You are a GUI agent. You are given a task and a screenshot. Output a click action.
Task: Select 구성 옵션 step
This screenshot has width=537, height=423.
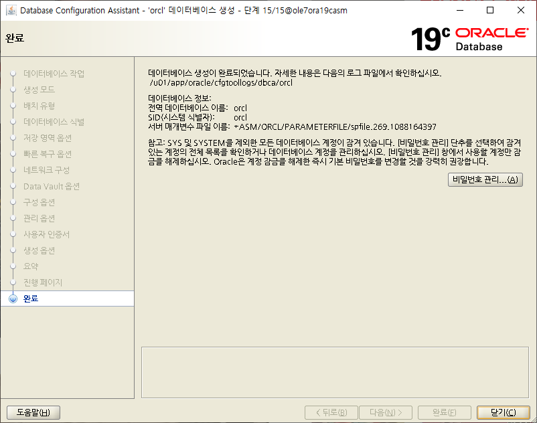click(39, 202)
